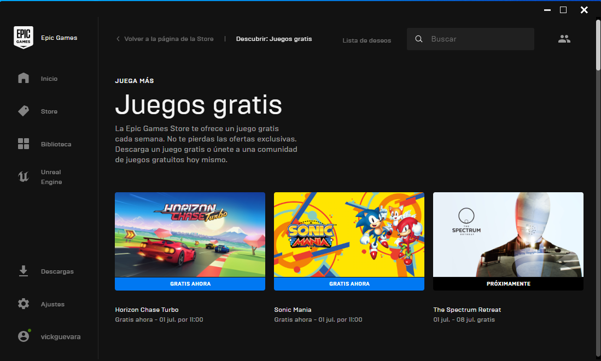The image size is (601, 361).
Task: Focus the Buscar search field
Action: pos(470,39)
